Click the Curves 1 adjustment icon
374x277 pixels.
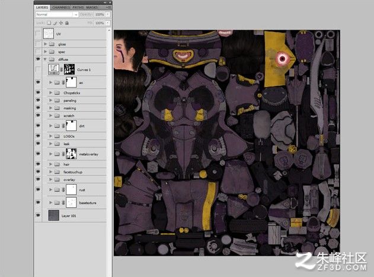[x=53, y=69]
